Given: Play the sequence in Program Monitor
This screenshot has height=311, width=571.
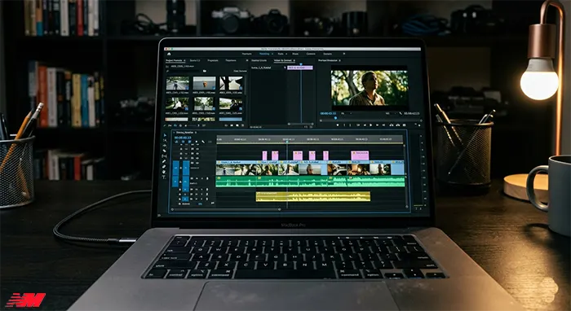Looking at the screenshot, I should (x=370, y=125).
